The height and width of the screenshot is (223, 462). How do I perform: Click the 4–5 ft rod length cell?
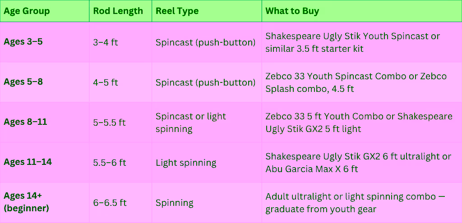pyautogui.click(x=106, y=82)
